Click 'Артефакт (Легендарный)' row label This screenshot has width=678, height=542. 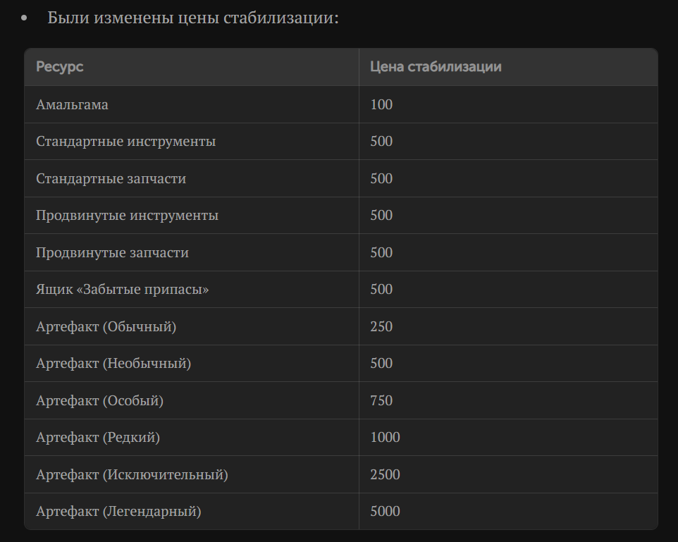click(119, 511)
